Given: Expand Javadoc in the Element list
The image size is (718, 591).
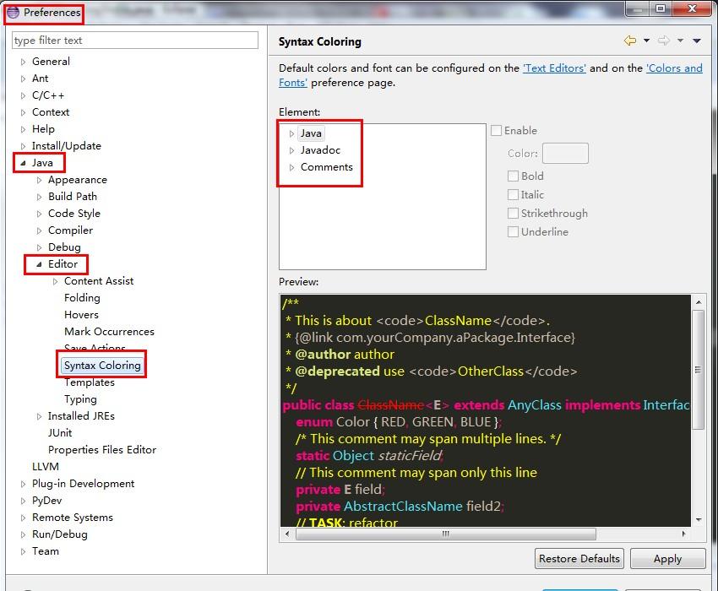Looking at the screenshot, I should point(291,150).
